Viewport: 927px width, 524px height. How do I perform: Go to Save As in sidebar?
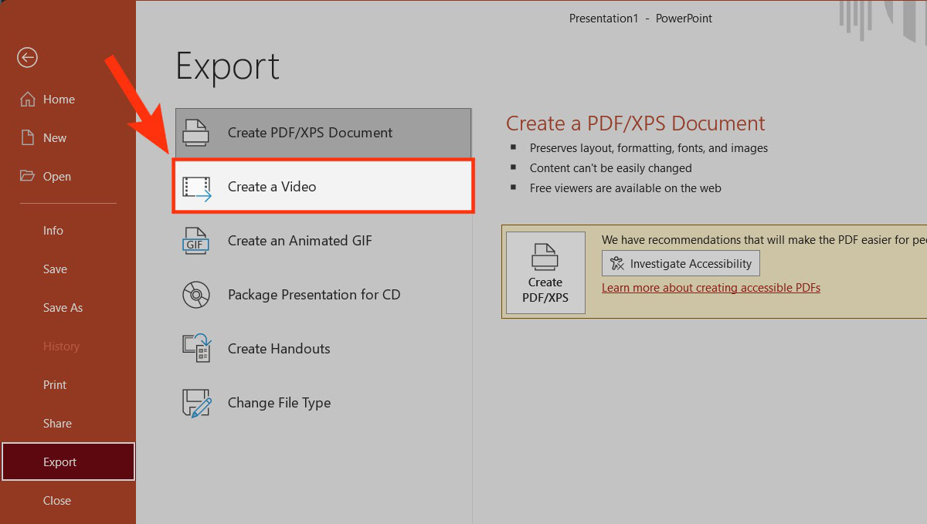click(63, 308)
